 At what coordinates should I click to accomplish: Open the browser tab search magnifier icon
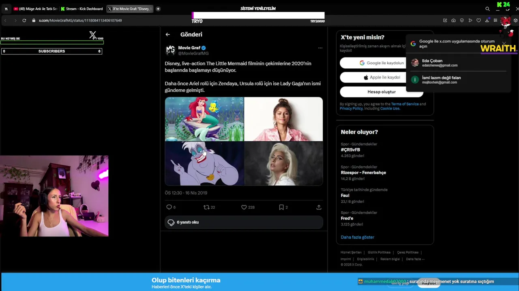[487, 9]
